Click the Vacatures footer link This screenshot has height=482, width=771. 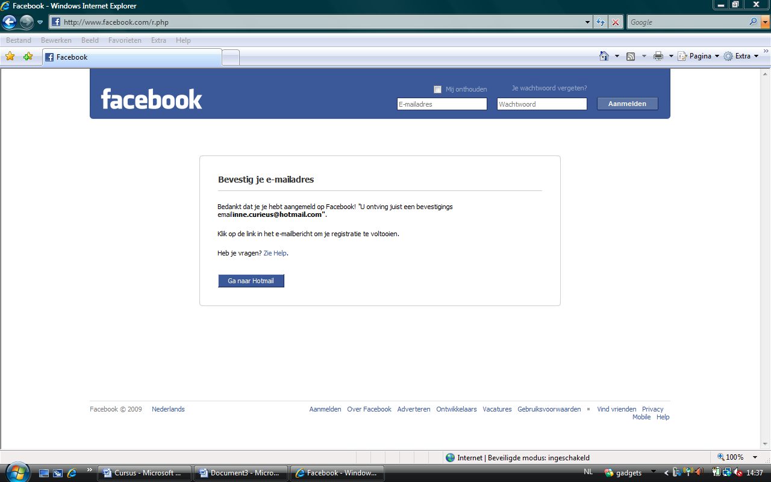click(x=498, y=409)
